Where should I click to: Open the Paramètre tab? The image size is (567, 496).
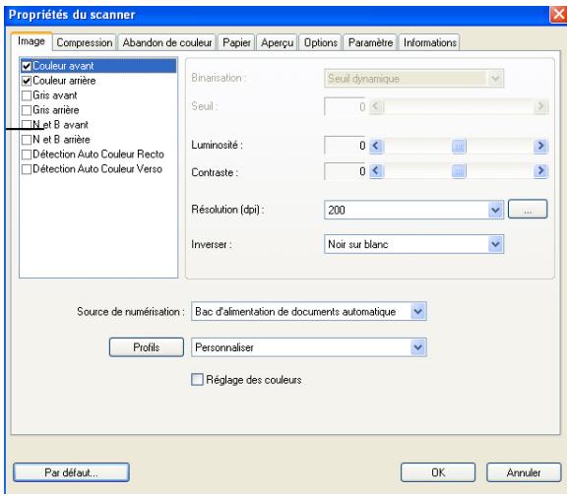click(370, 42)
